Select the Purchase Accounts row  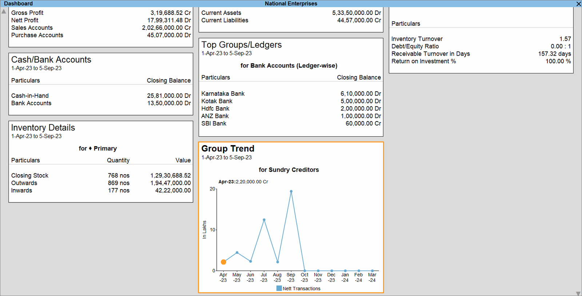[x=101, y=35]
